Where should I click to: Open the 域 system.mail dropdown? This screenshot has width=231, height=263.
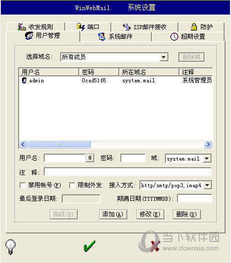[x=207, y=159]
